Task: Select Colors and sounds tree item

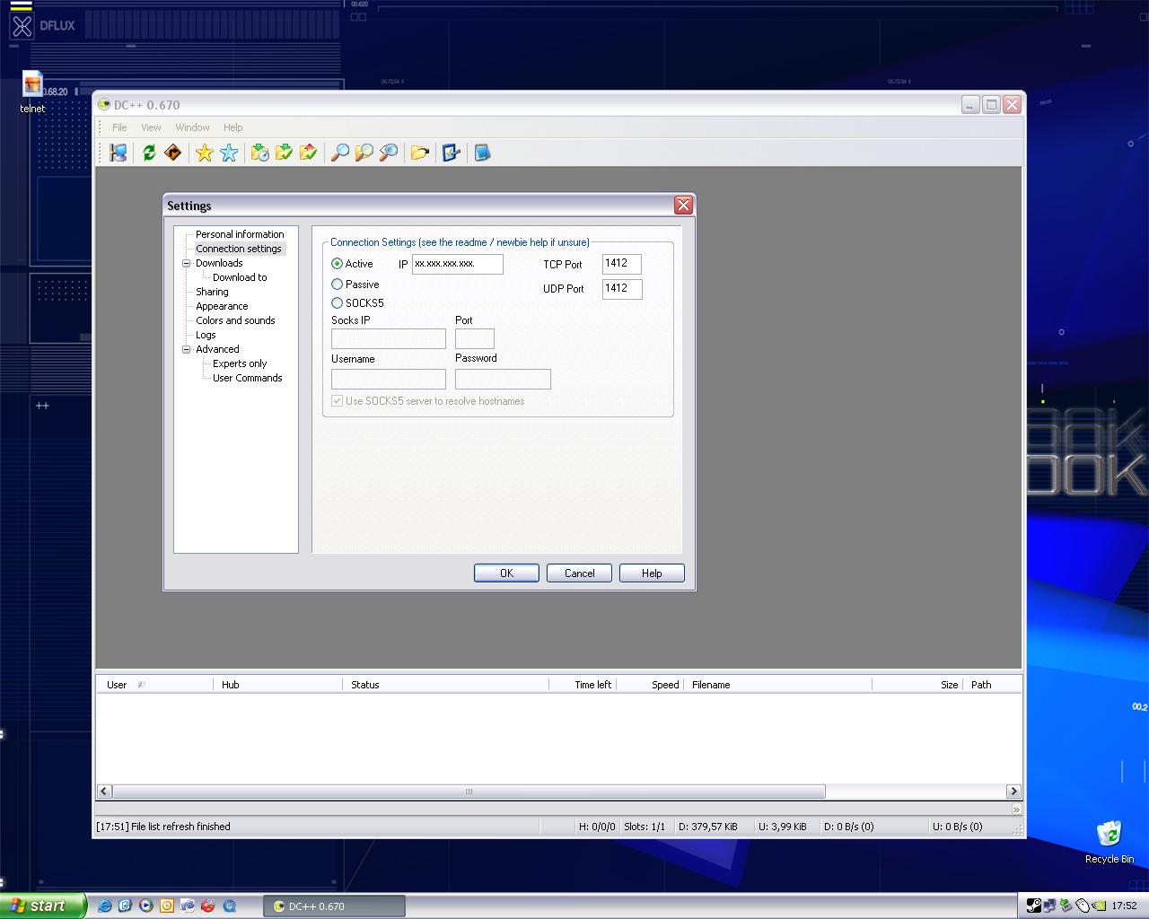Action: pos(235,320)
